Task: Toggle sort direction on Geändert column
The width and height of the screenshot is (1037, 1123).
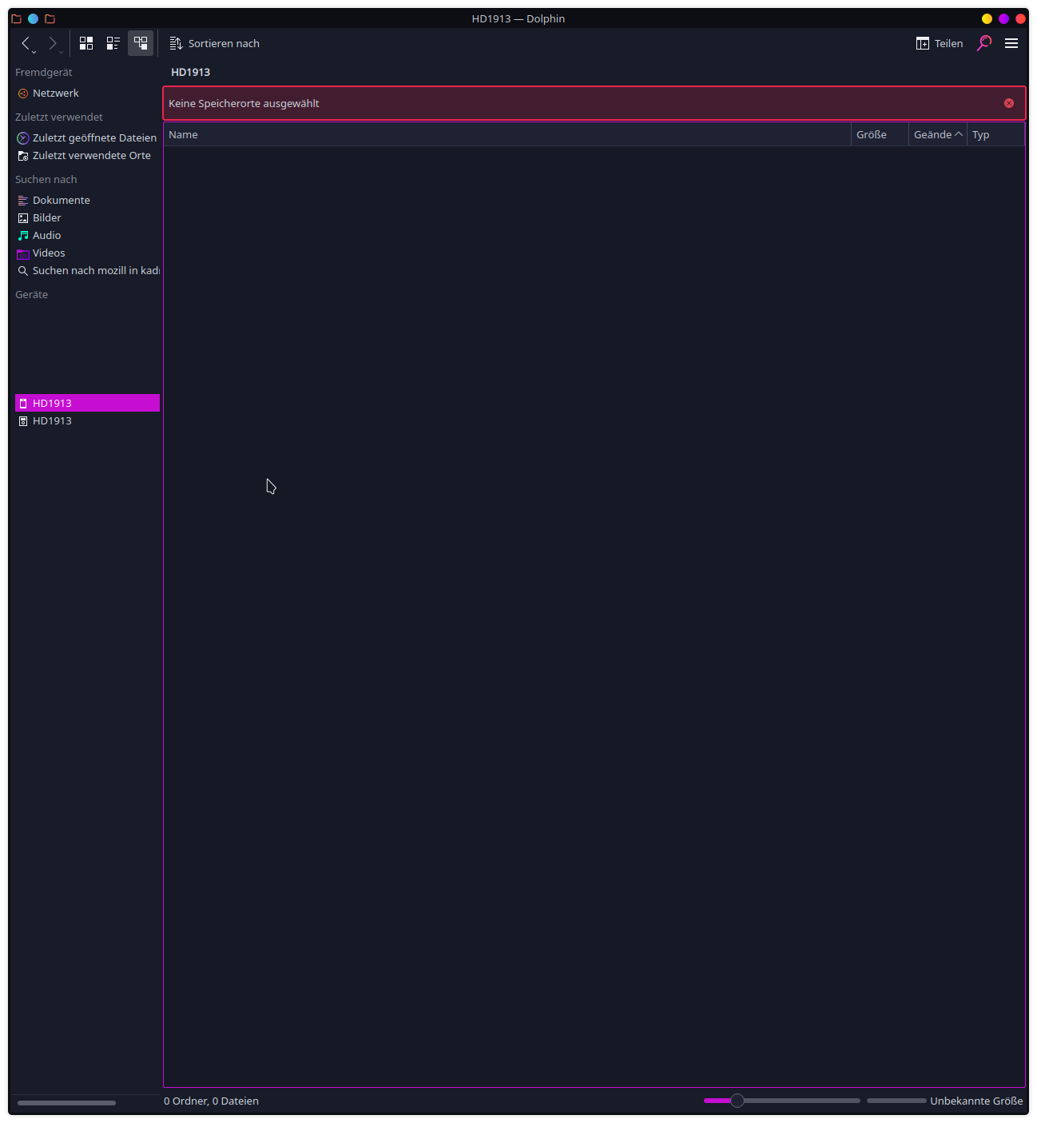Action: tap(936, 134)
